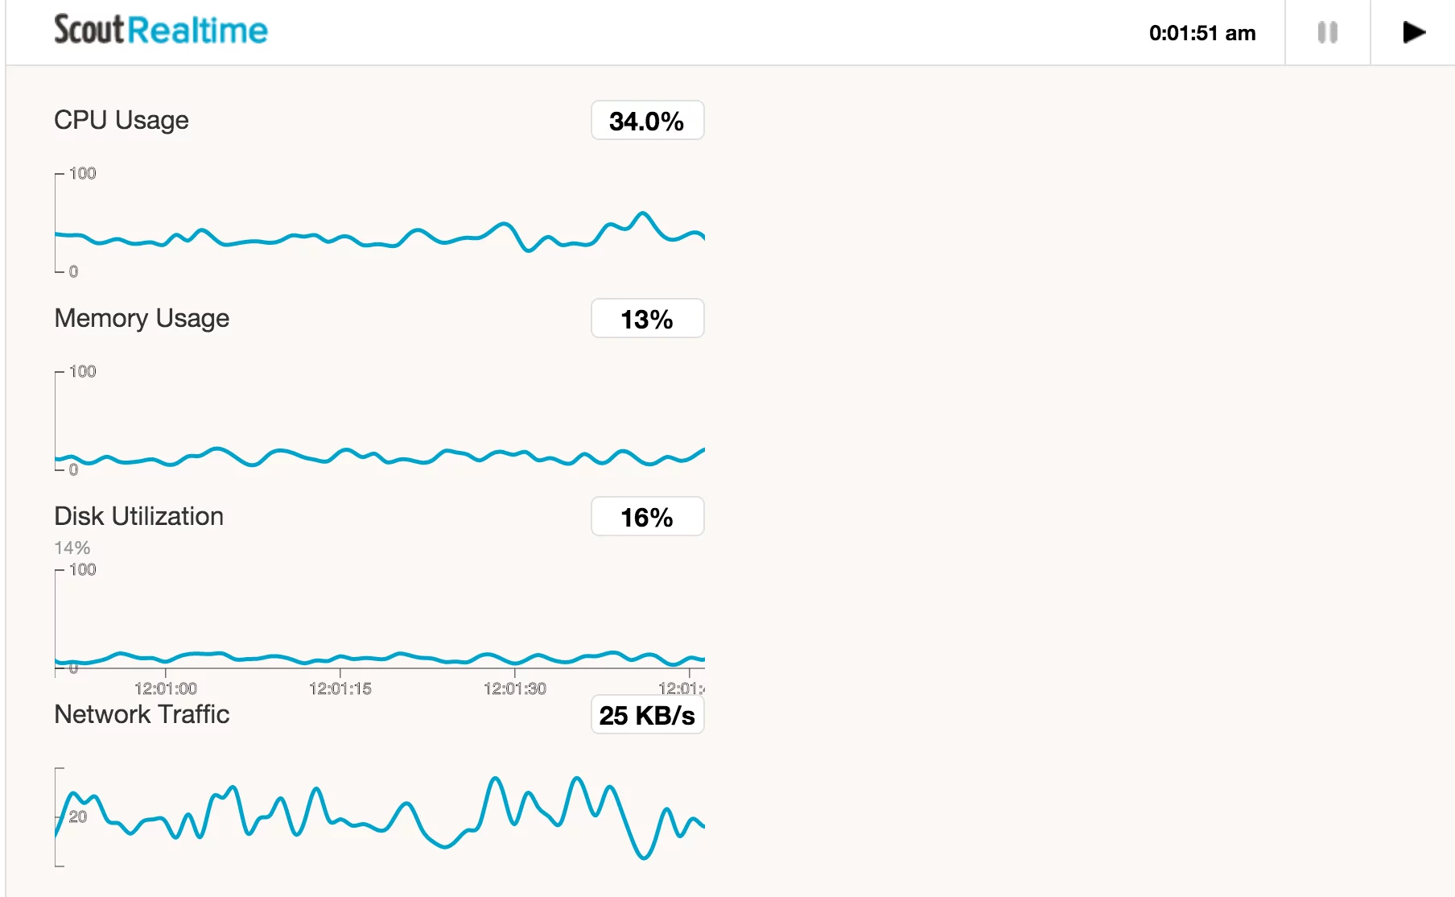
Task: Click the 14% label under Disk Utilization
Action: (x=72, y=548)
